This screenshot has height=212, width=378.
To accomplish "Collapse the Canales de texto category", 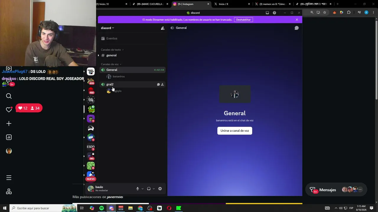I will click(112, 50).
